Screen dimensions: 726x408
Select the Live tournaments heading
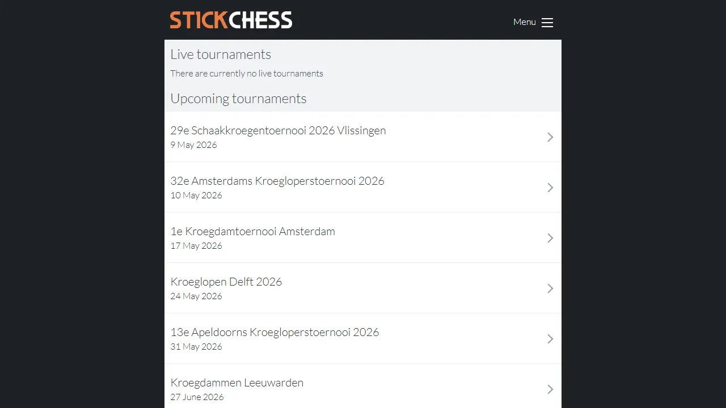click(221, 54)
